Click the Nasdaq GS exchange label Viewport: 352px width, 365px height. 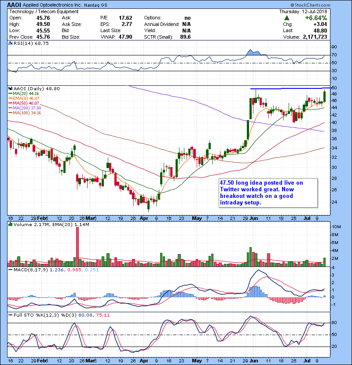(x=95, y=5)
